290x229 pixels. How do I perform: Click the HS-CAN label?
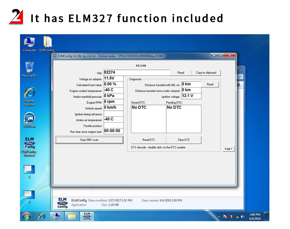pyautogui.click(x=141, y=66)
